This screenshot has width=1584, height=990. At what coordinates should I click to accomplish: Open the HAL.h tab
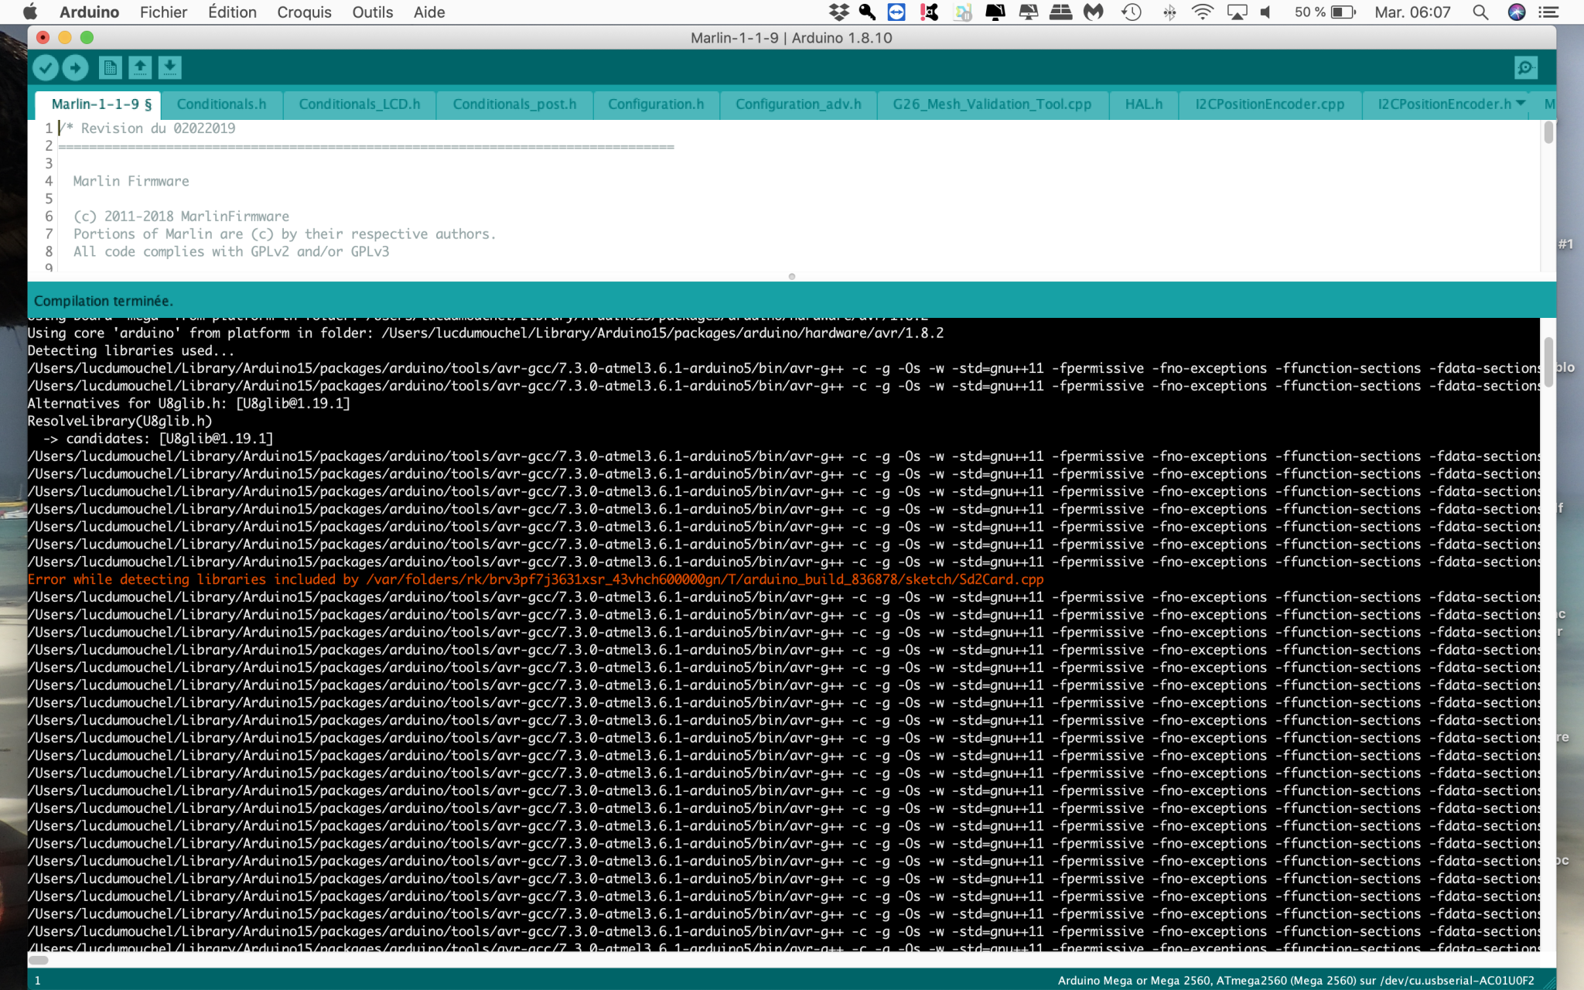pyautogui.click(x=1143, y=104)
